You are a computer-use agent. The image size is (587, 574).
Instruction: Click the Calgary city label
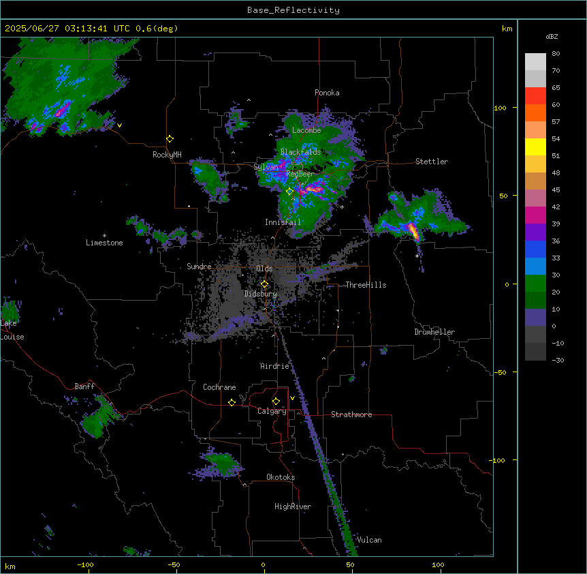click(x=272, y=411)
